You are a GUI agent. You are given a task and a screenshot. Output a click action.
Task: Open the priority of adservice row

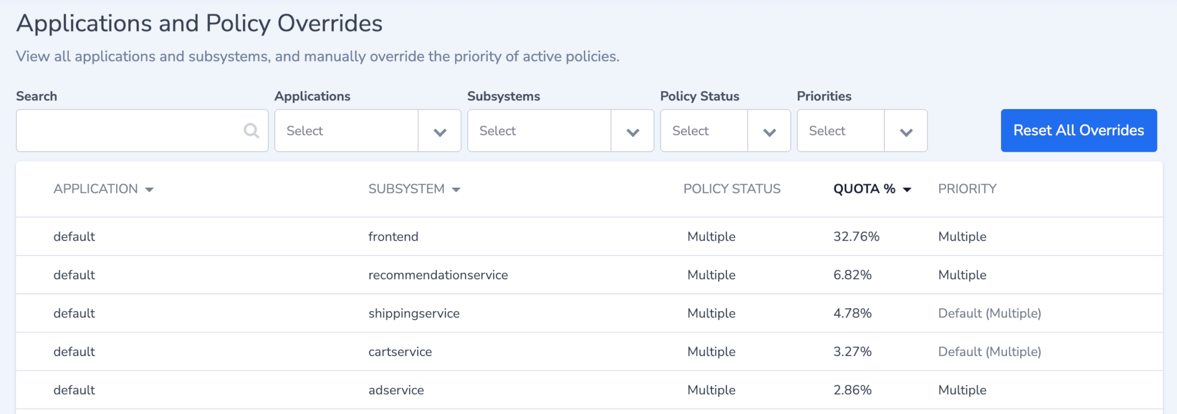(962, 390)
